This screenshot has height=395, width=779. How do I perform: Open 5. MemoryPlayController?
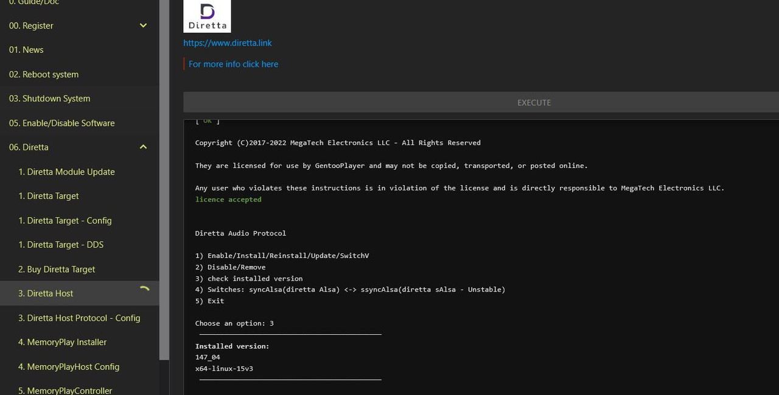tap(80, 388)
